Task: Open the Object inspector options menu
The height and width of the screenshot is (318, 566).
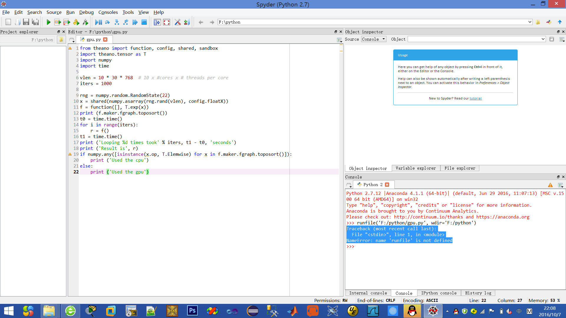Action: coord(562,39)
